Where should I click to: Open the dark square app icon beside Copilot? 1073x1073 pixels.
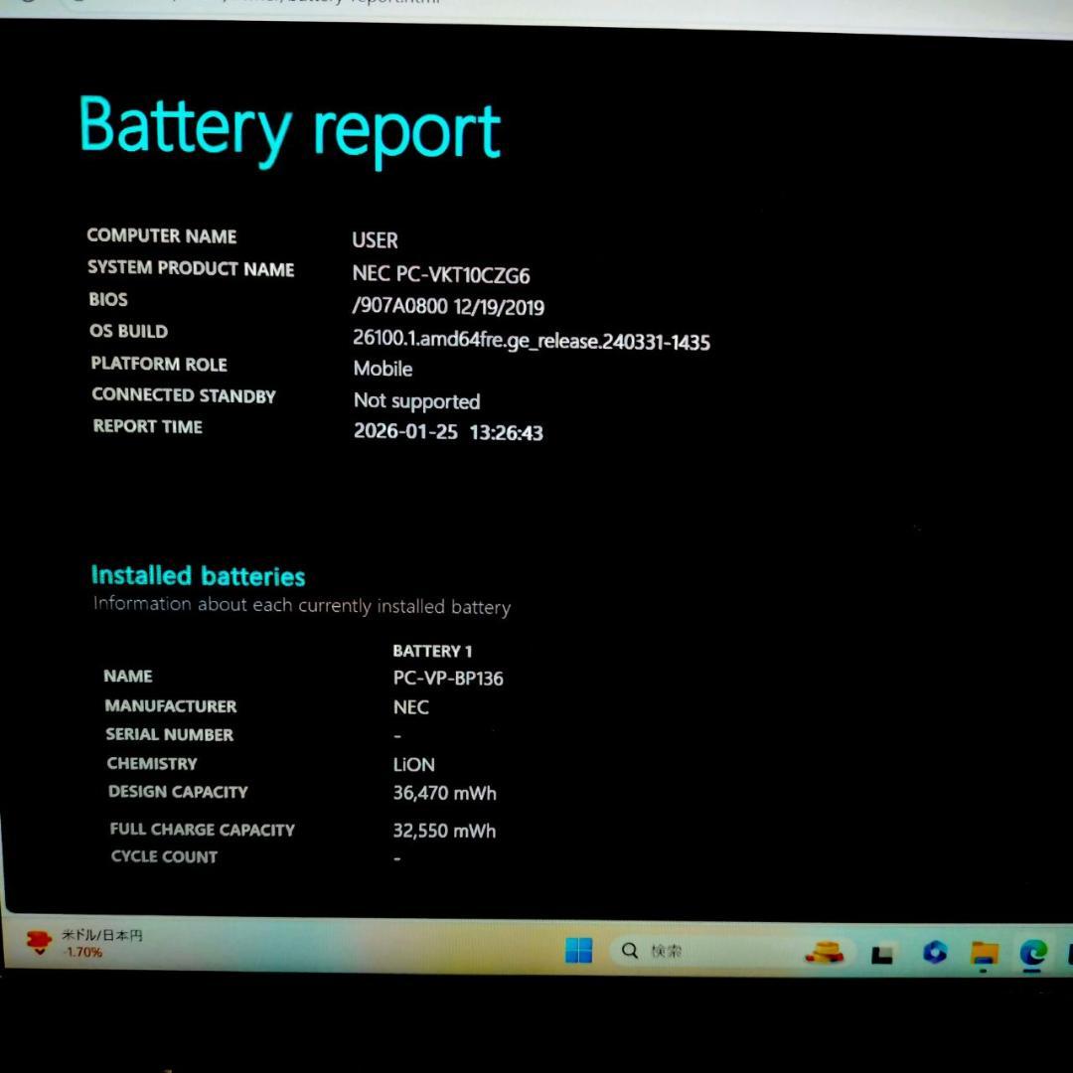pos(882,952)
